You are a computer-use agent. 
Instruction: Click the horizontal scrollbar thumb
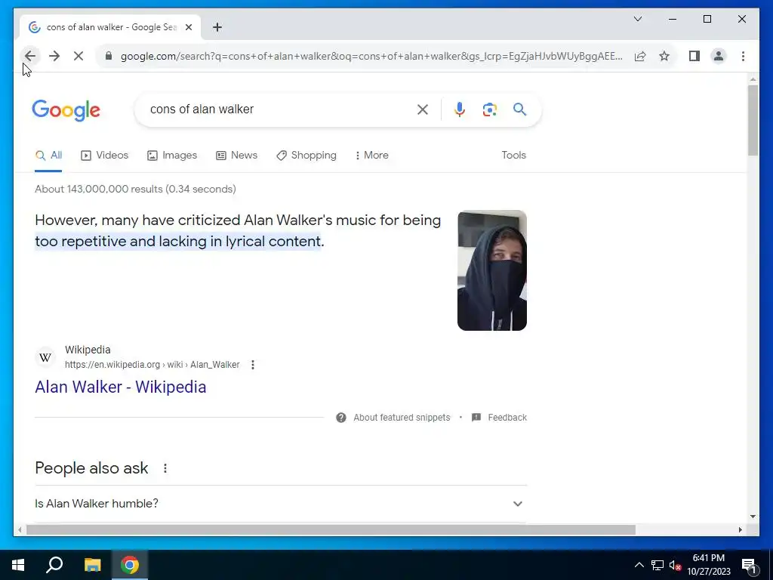tap(331, 529)
